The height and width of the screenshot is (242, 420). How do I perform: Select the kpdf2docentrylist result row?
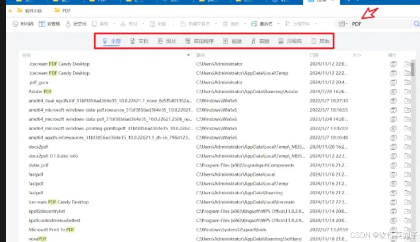coord(216,211)
